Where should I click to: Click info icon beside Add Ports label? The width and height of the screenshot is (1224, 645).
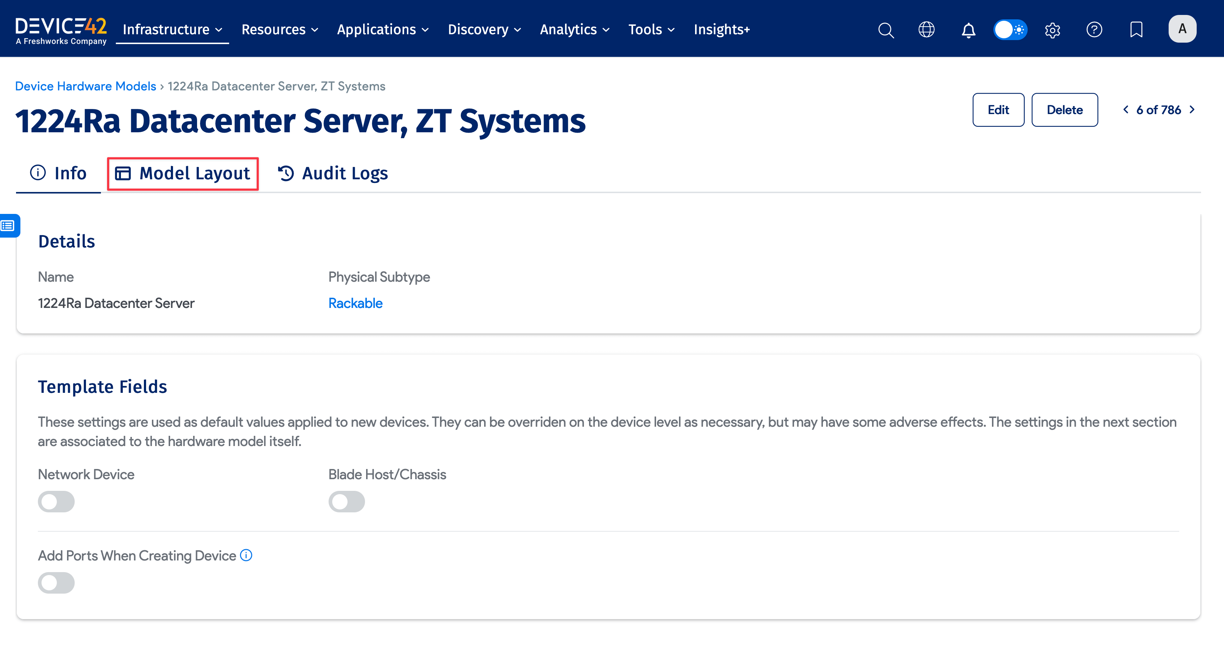click(246, 555)
